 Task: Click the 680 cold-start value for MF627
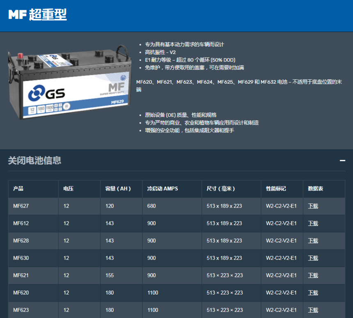[x=151, y=206]
